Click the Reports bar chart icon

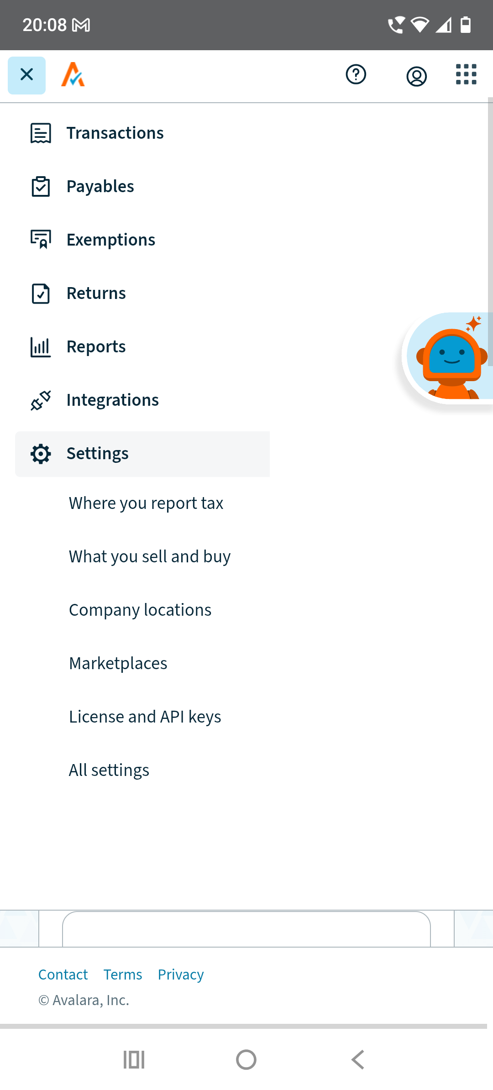pyautogui.click(x=41, y=347)
